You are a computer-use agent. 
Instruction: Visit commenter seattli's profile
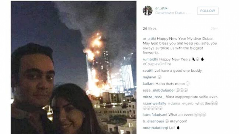pos(148,71)
